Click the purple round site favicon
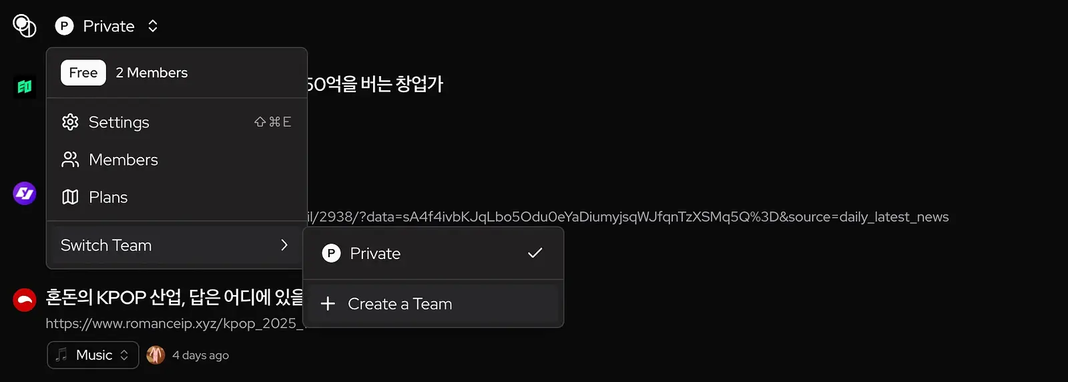The height and width of the screenshot is (382, 1068). point(25,194)
